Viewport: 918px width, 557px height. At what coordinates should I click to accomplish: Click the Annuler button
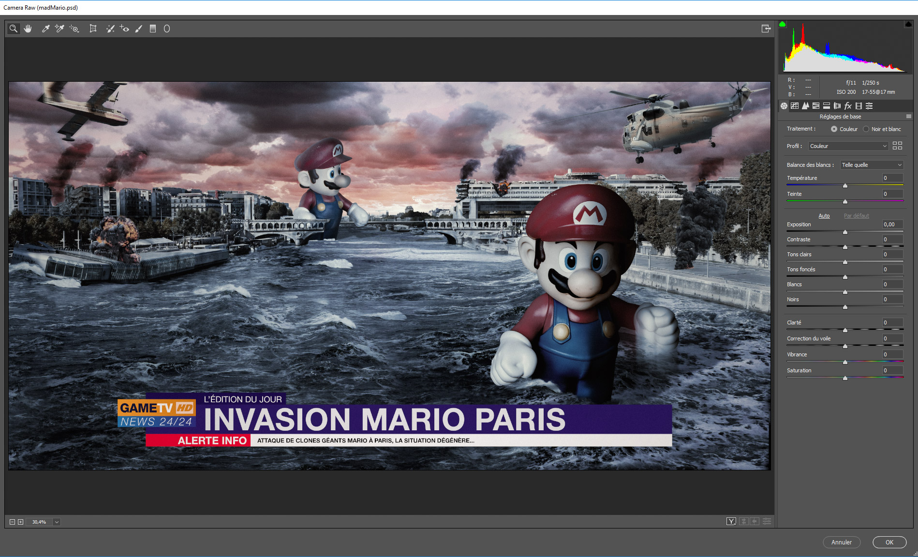pyautogui.click(x=842, y=542)
